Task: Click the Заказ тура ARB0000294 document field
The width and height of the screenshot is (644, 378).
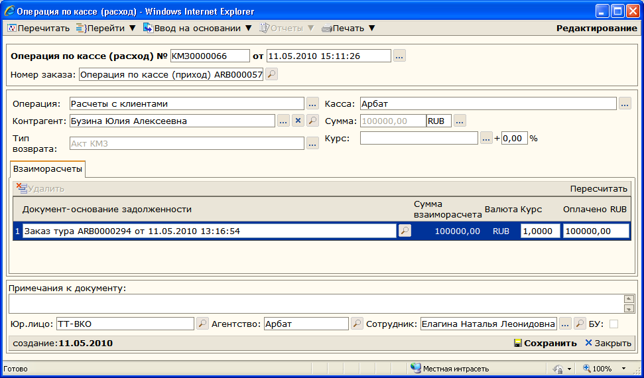Action: [x=210, y=231]
